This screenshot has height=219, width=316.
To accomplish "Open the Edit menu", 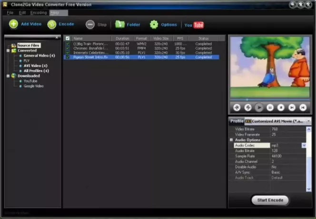I will tap(22, 13).
